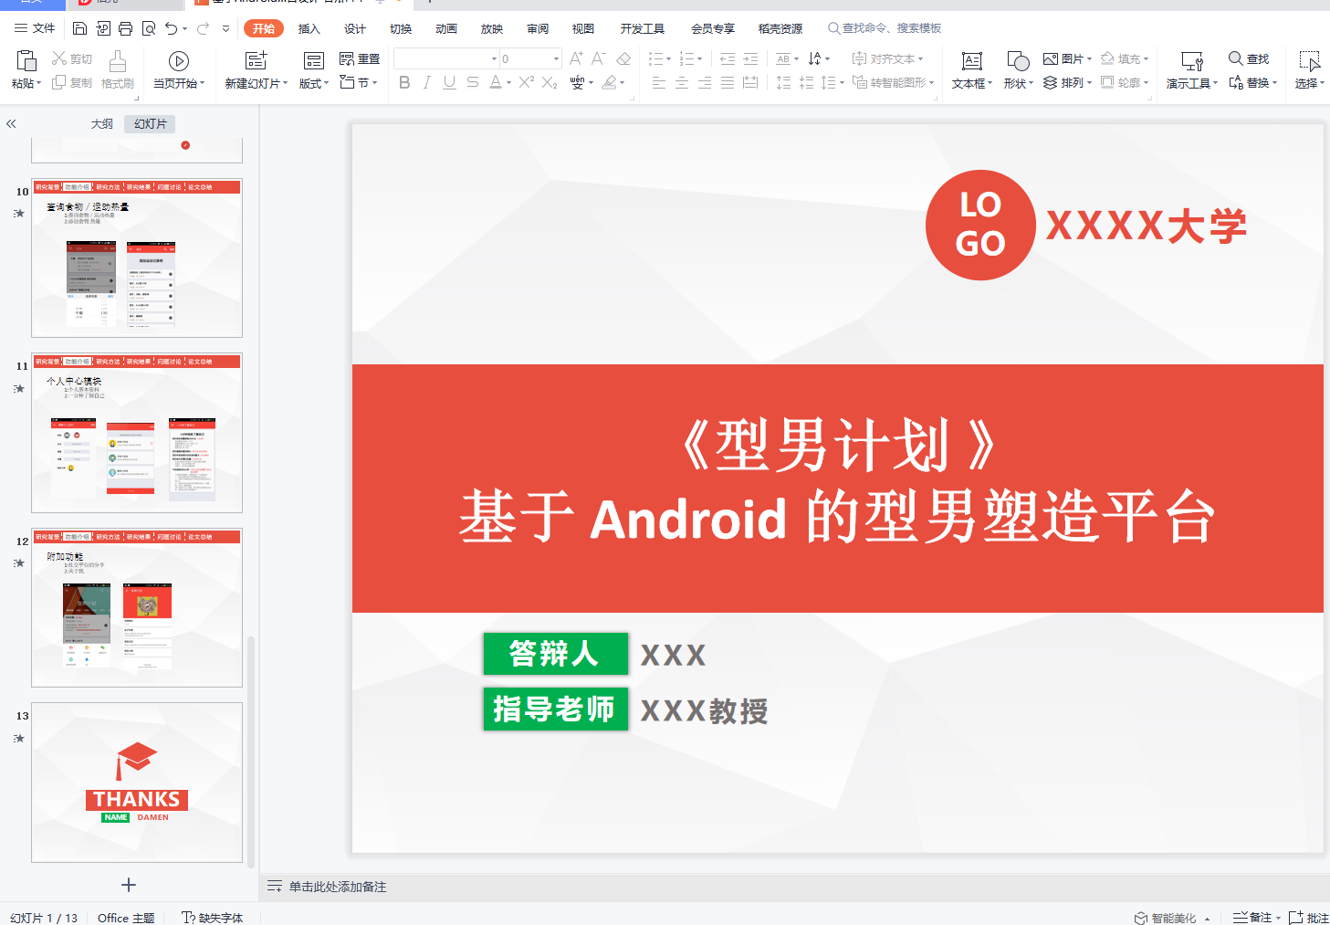Viewport: 1330px width, 925px height.
Task: Click the Copy (复制) button
Action: pyautogui.click(x=72, y=82)
